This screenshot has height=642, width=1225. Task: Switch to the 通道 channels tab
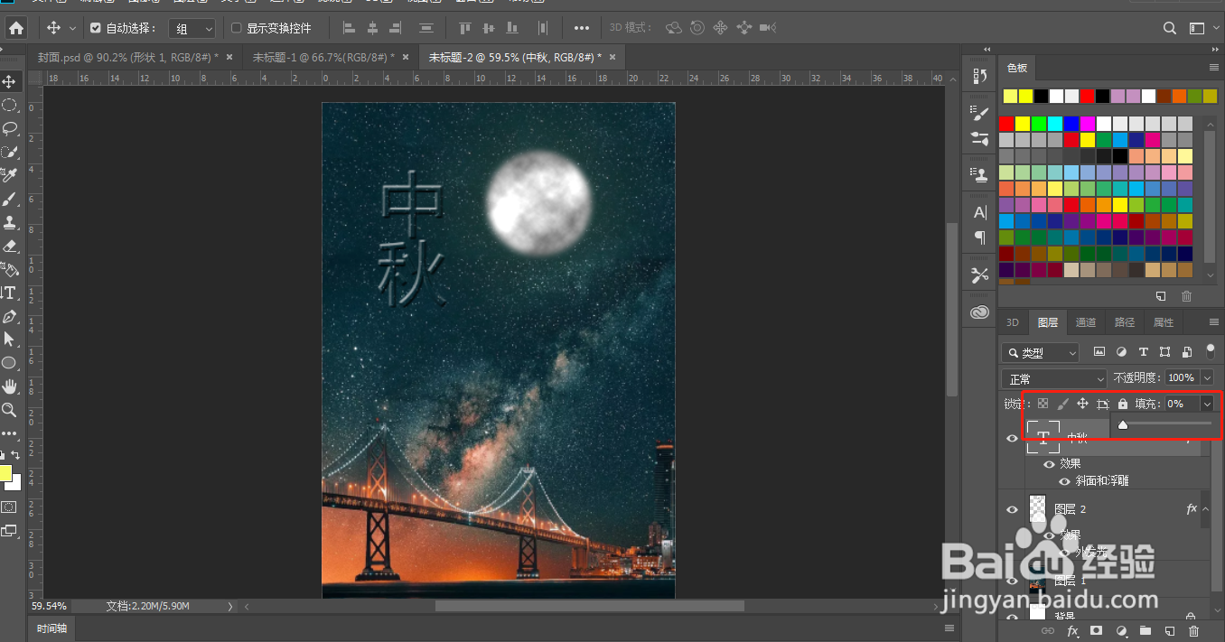click(1086, 322)
